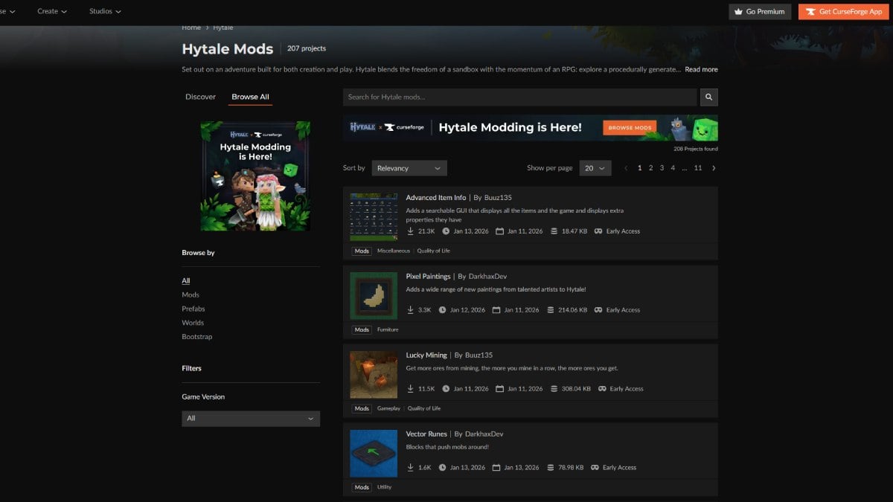Expand the Game Version dropdown

pyautogui.click(x=250, y=418)
